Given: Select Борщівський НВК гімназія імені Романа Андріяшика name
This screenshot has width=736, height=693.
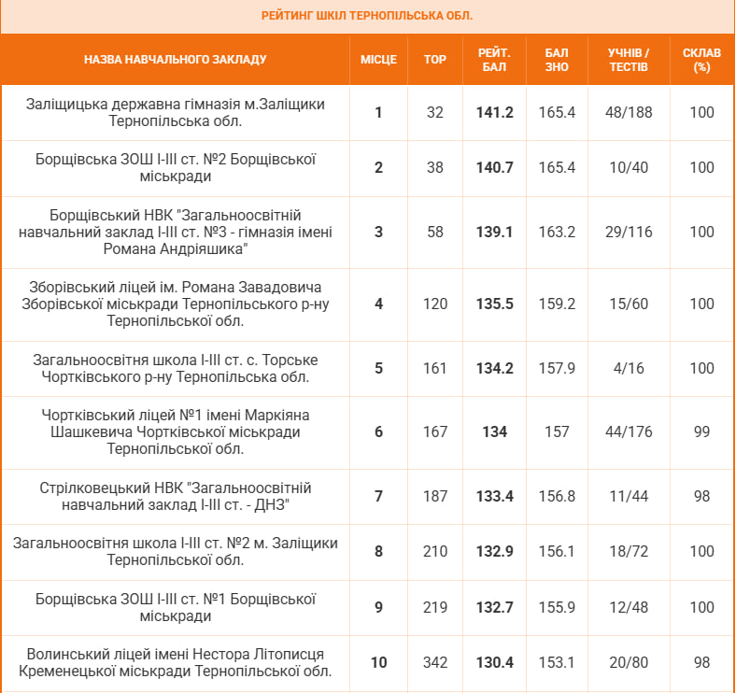Looking at the screenshot, I should [175, 232].
